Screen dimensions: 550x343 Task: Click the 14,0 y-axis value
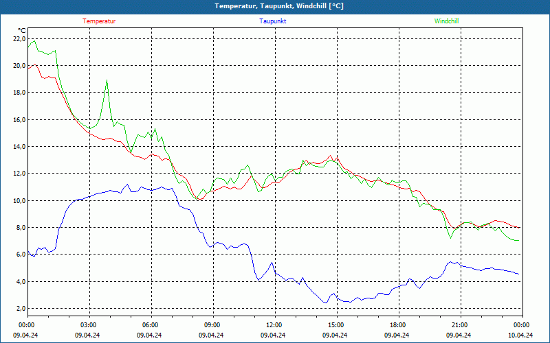(x=19, y=147)
